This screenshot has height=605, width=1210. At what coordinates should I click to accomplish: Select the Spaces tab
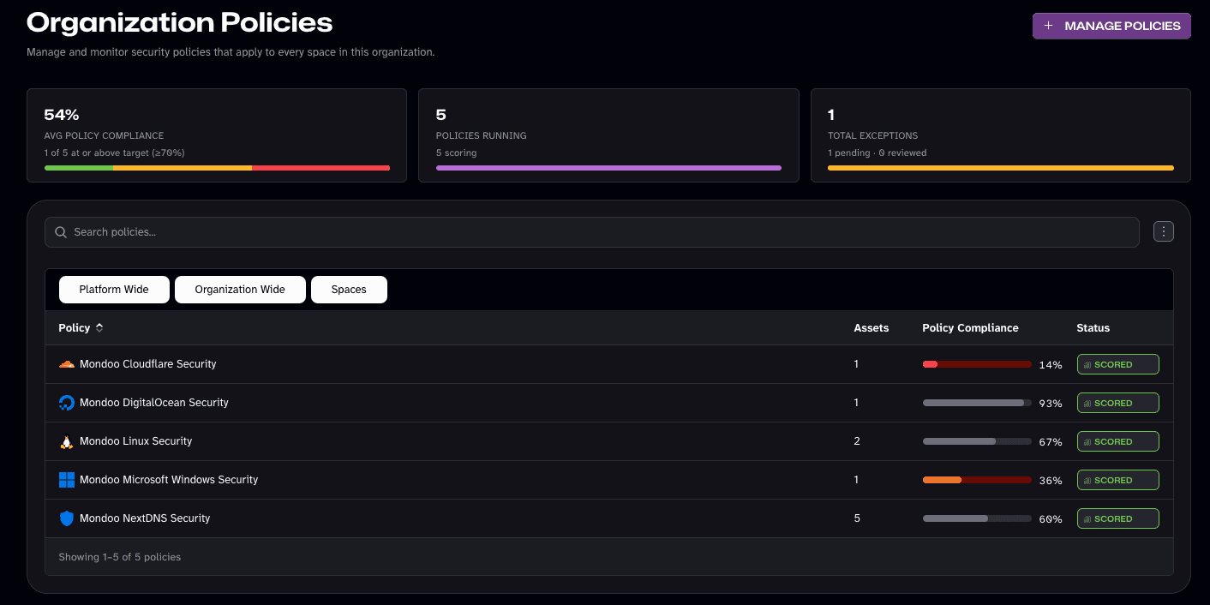[349, 290]
